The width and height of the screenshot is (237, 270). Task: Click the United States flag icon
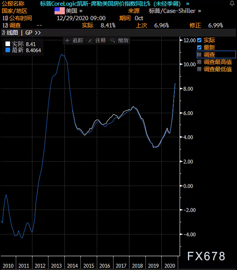[x=59, y=11]
